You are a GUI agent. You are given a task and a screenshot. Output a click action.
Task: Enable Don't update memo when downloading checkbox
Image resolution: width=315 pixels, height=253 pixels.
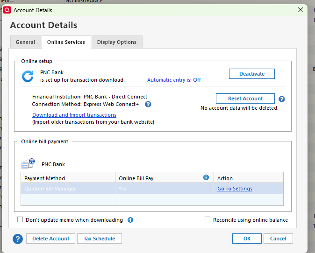pos(20,219)
